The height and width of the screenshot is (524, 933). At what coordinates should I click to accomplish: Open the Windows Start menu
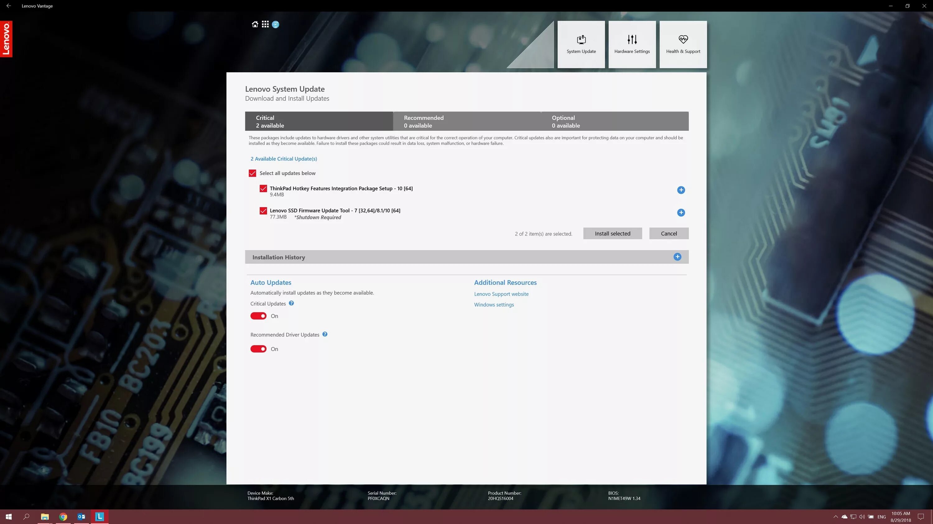click(x=9, y=517)
